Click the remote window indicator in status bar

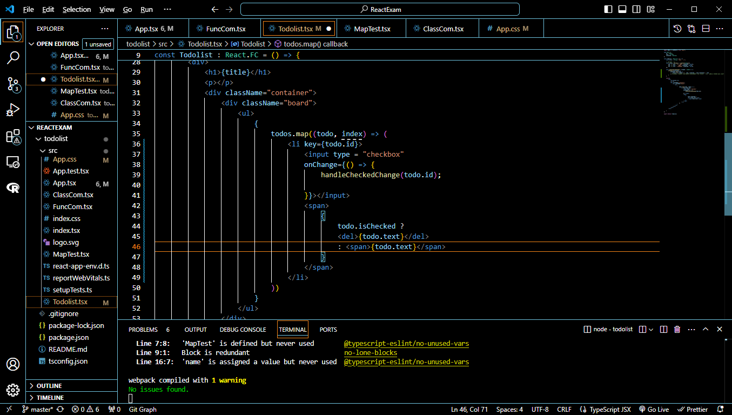(9, 410)
